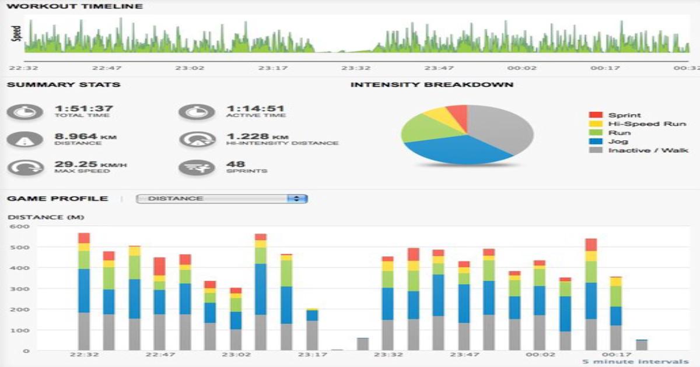The height and width of the screenshot is (367, 700).
Task: Click the Total Time clock icon
Action: pos(25,111)
